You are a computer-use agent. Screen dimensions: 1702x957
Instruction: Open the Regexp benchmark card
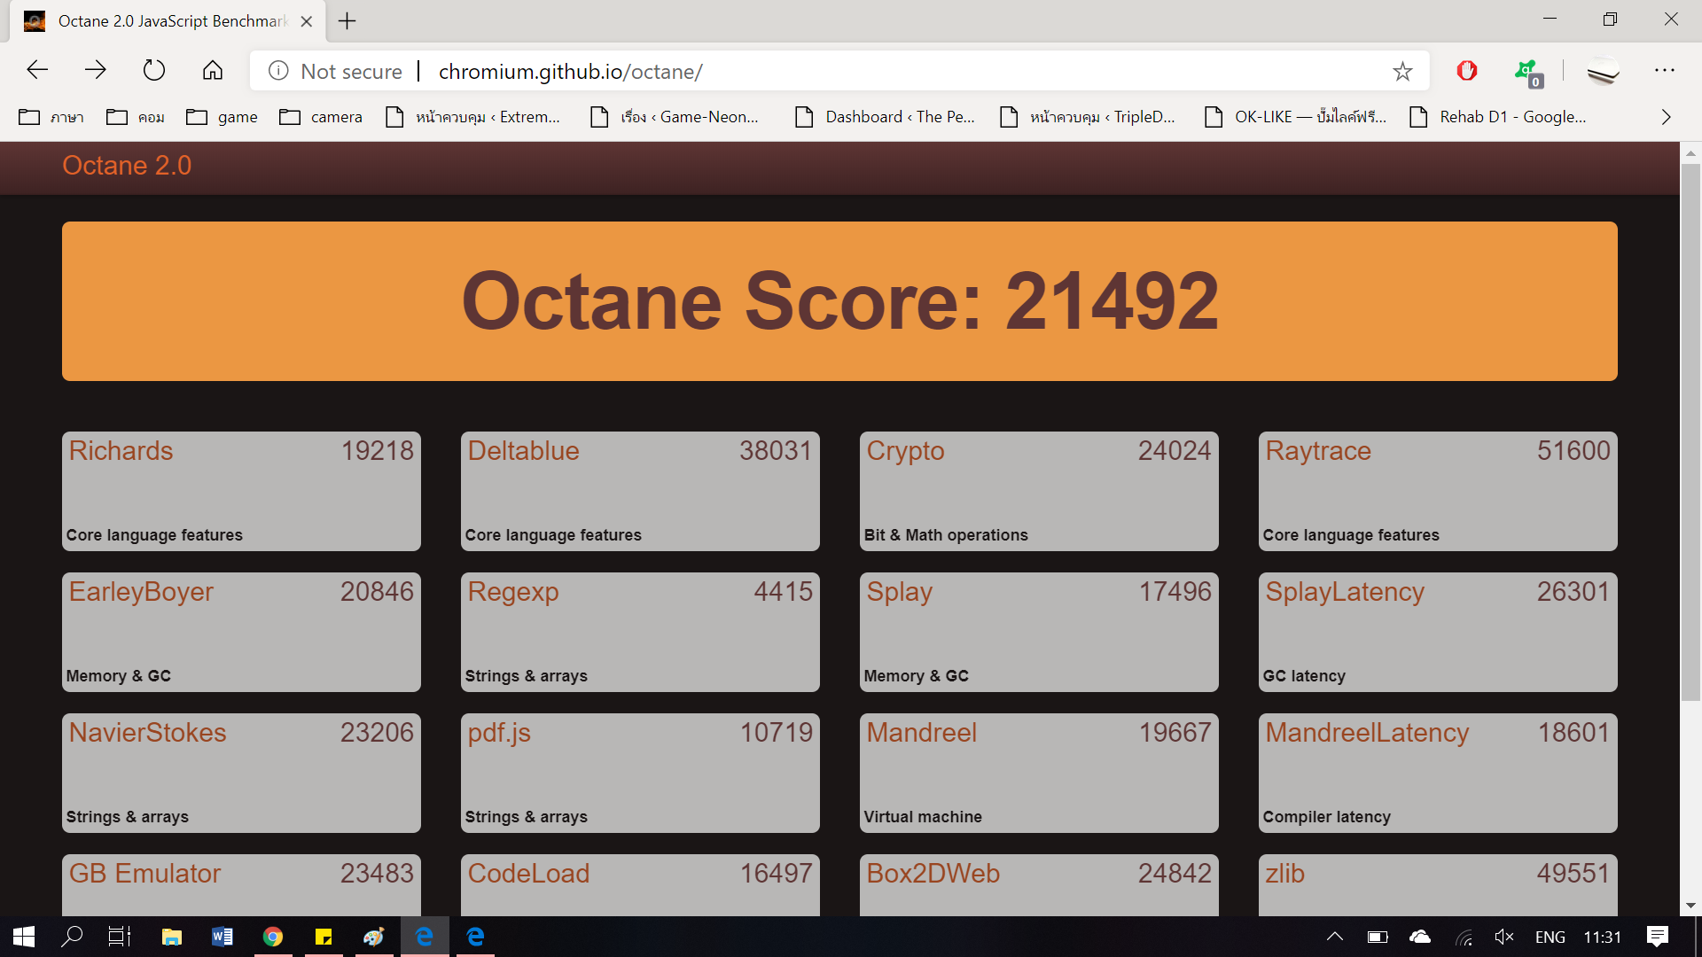coord(640,632)
